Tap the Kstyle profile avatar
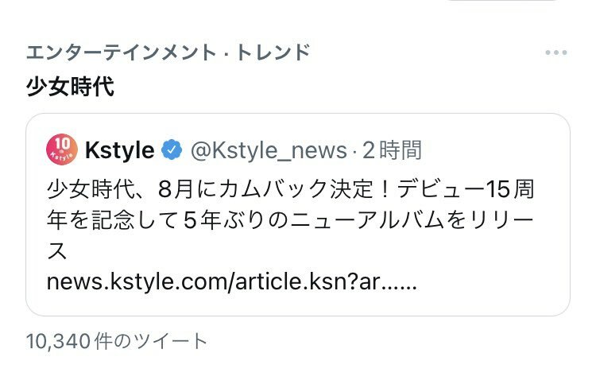This screenshot has width=596, height=388. pos(62,149)
